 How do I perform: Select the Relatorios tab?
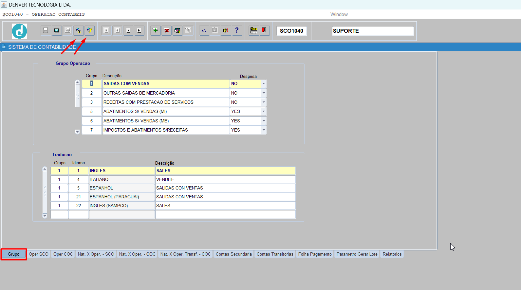[x=392, y=254]
